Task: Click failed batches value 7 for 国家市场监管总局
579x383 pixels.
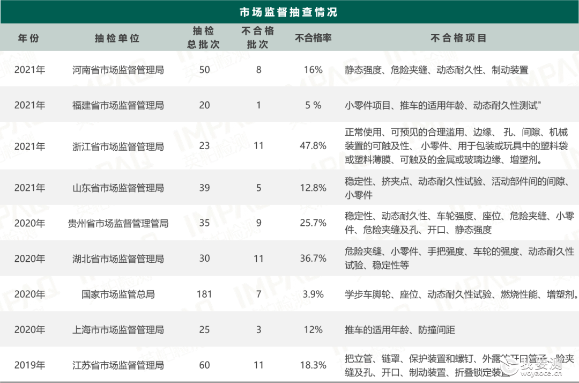Action: tap(259, 294)
